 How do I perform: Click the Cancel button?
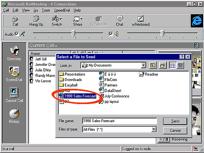(175, 130)
